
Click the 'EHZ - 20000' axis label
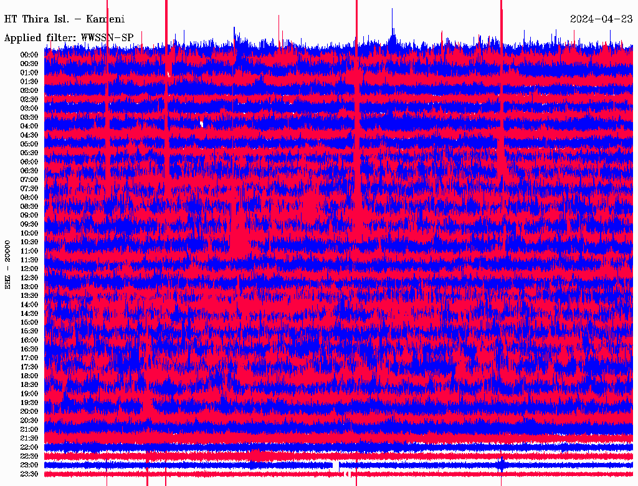click(7, 265)
